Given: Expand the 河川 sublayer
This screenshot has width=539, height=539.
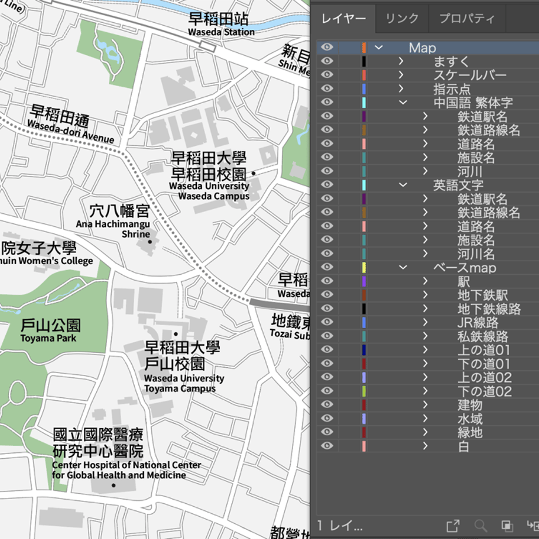Looking at the screenshot, I should [425, 171].
